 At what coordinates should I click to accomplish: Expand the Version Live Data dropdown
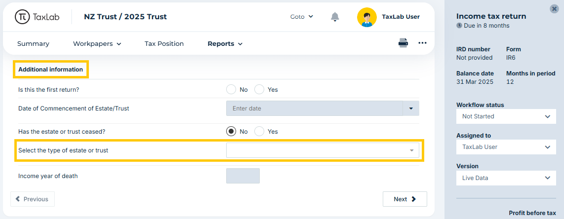506,178
